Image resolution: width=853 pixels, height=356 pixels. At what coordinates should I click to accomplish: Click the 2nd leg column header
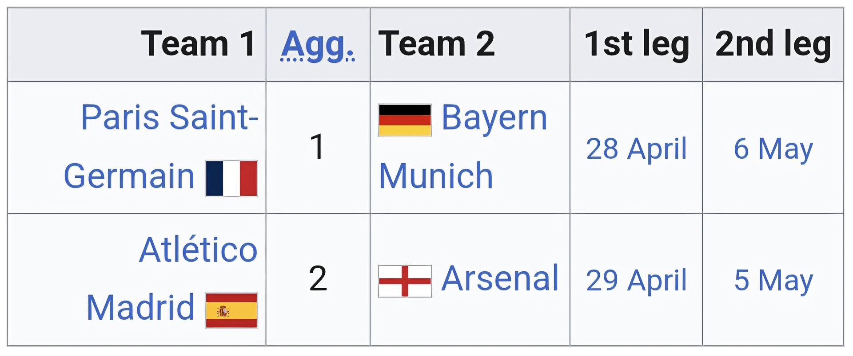point(773,44)
